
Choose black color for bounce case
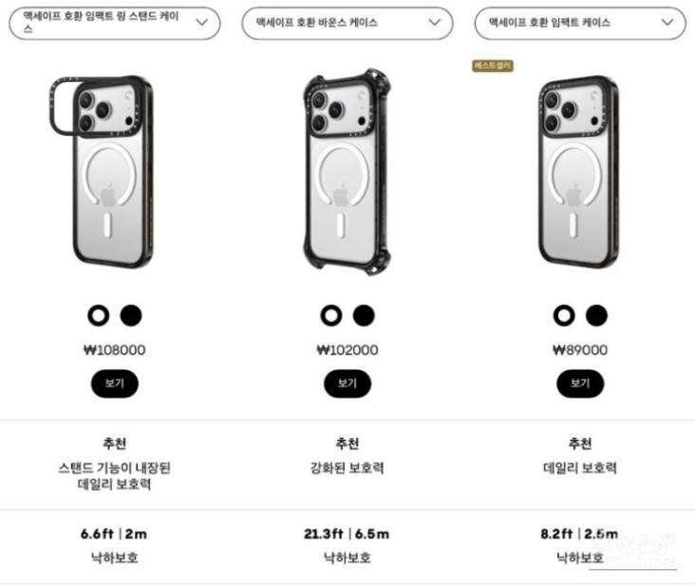point(364,315)
